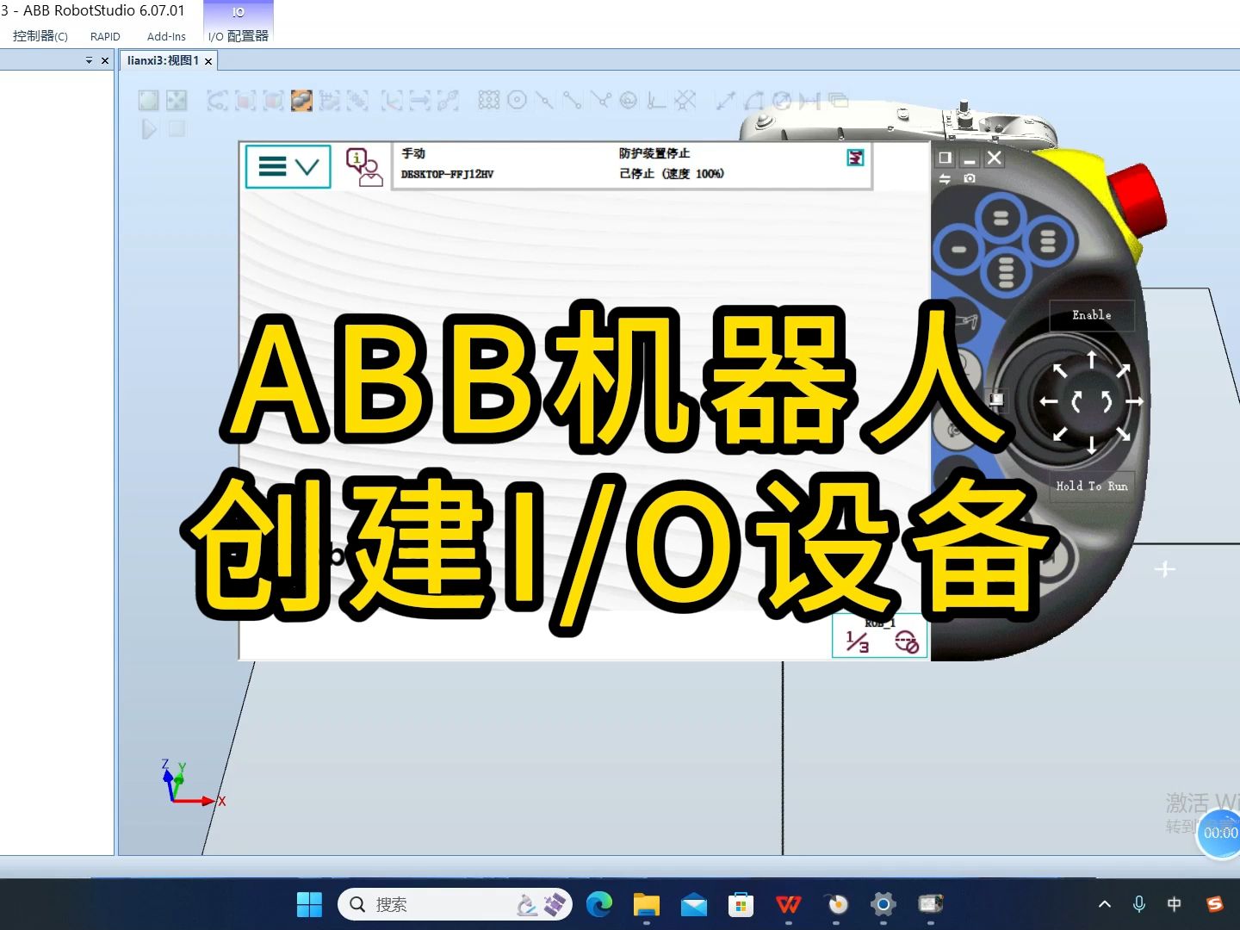
Task: Close the lianxi3:视图1 tab
Action: coord(208,61)
